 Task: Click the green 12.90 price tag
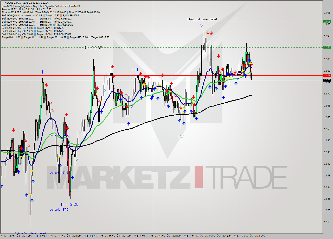coord(327,47)
